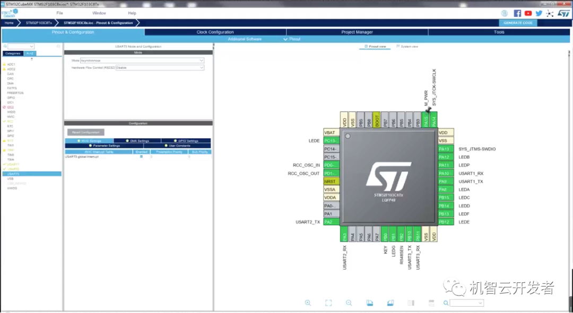Open the ST Facebook page icon
Screen dimensions: 573x313
pyautogui.click(x=517, y=13)
